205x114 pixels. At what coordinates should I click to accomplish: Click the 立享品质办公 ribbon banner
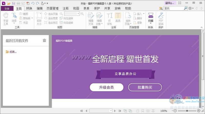point(125,74)
